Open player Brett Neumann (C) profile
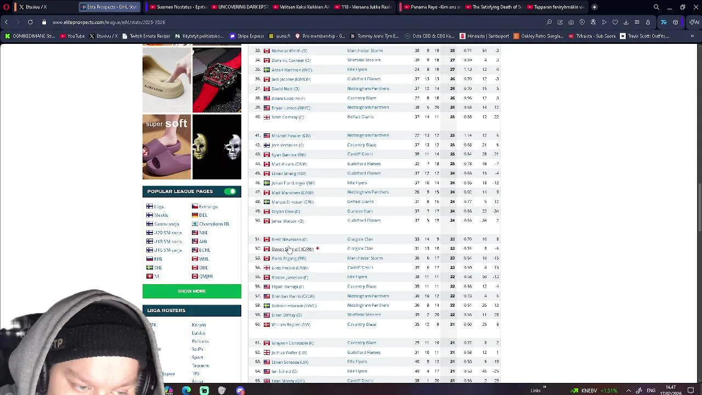This screenshot has height=395, width=702. pos(289,240)
